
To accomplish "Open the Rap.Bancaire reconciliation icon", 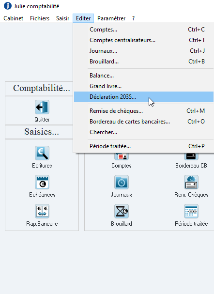I will [x=42, y=211].
